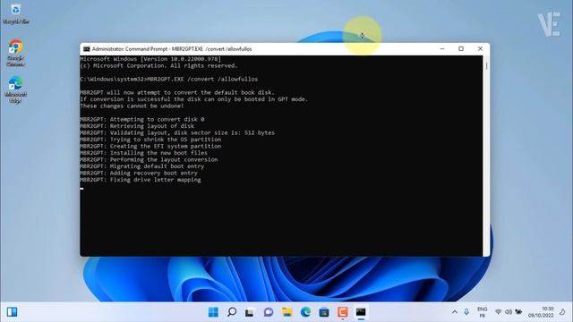Switch the ENG FR input language
Image resolution: width=573 pixels, height=322 pixels.
[x=483, y=312]
